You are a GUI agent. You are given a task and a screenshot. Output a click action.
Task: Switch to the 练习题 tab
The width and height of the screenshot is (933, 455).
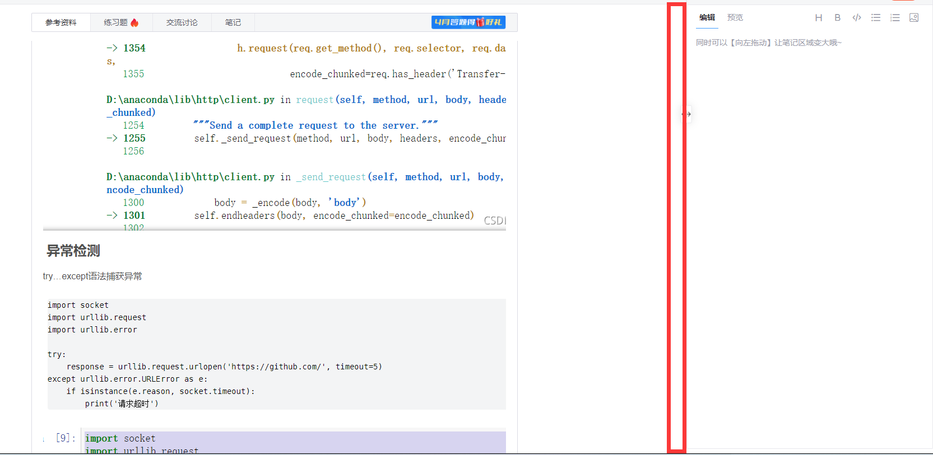[121, 22]
